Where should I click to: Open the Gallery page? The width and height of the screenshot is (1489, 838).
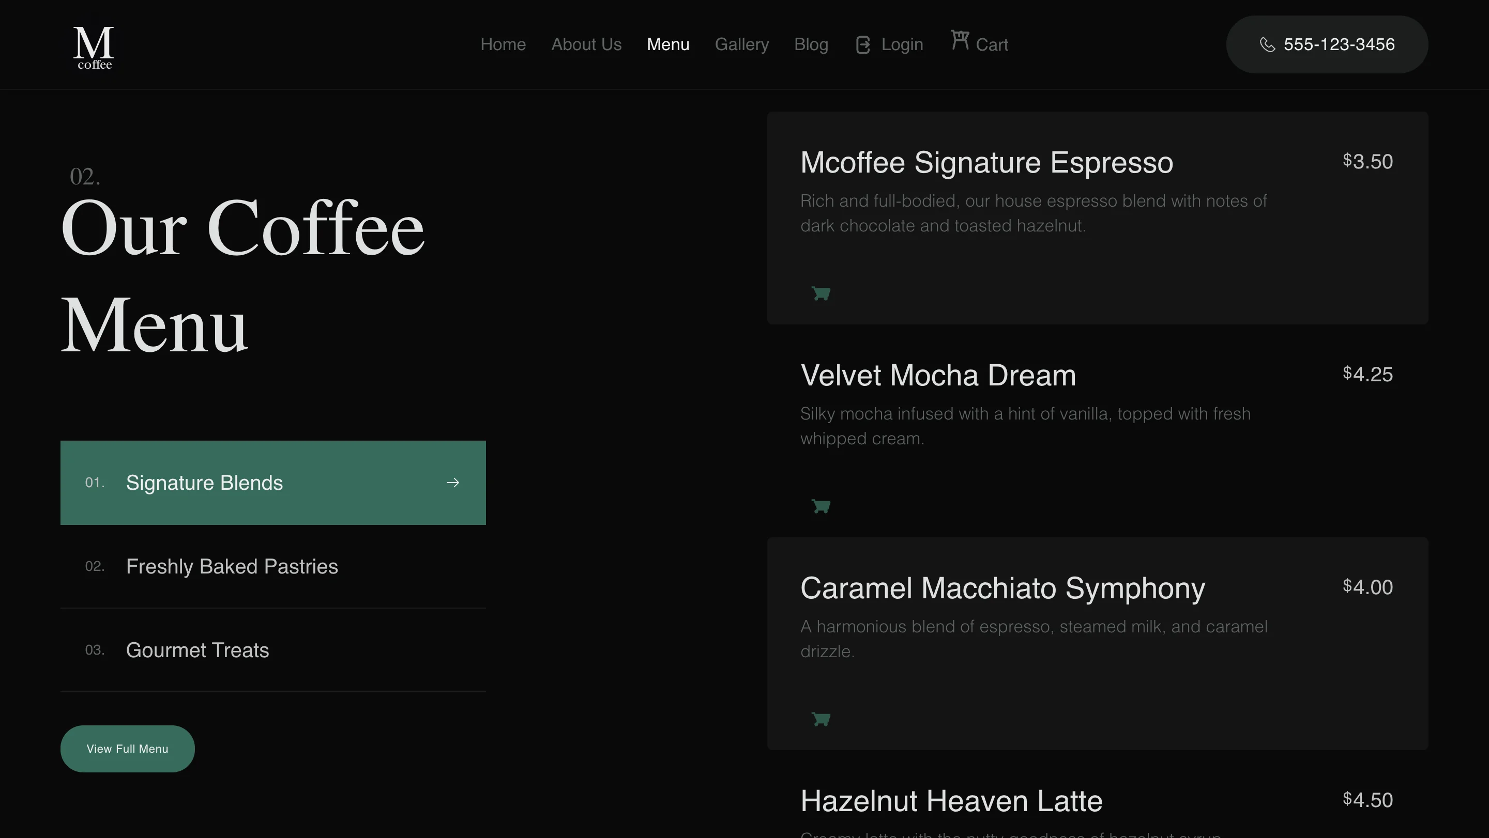(x=741, y=44)
